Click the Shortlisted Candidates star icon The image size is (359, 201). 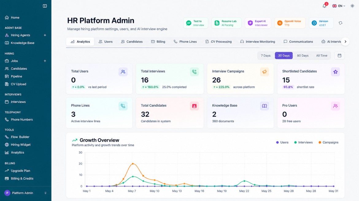click(x=335, y=72)
